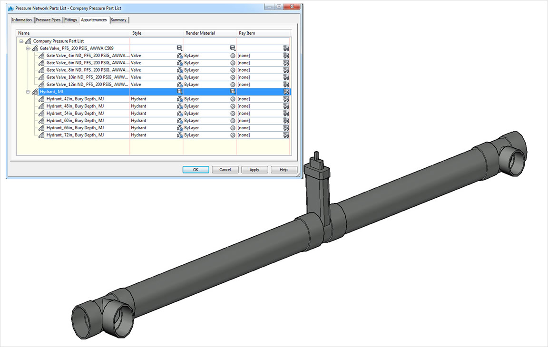The height and width of the screenshot is (347, 548).
Task: Click the Render Material column header
Action: (210, 33)
